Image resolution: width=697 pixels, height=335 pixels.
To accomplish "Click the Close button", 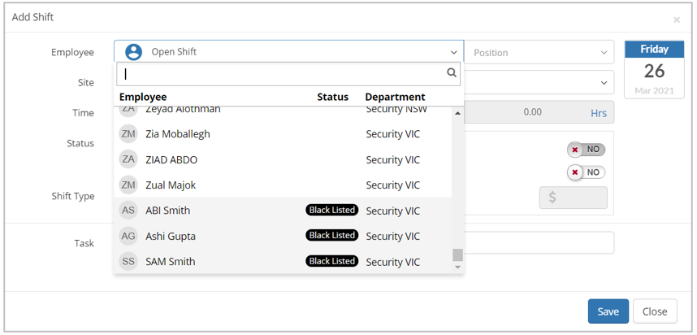I will point(654,311).
